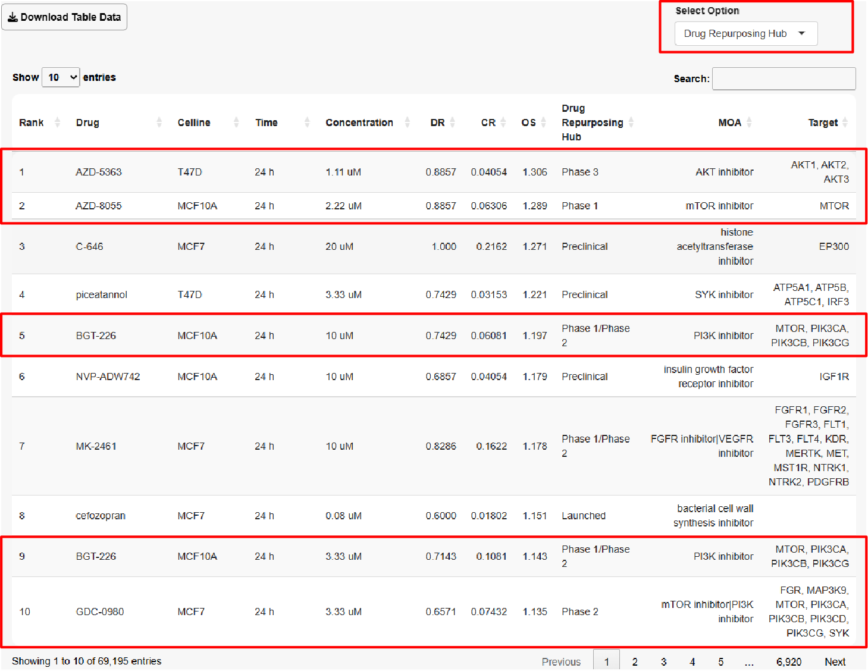Sort by DR column sort arrows
This screenshot has width=868, height=671.
[453, 123]
